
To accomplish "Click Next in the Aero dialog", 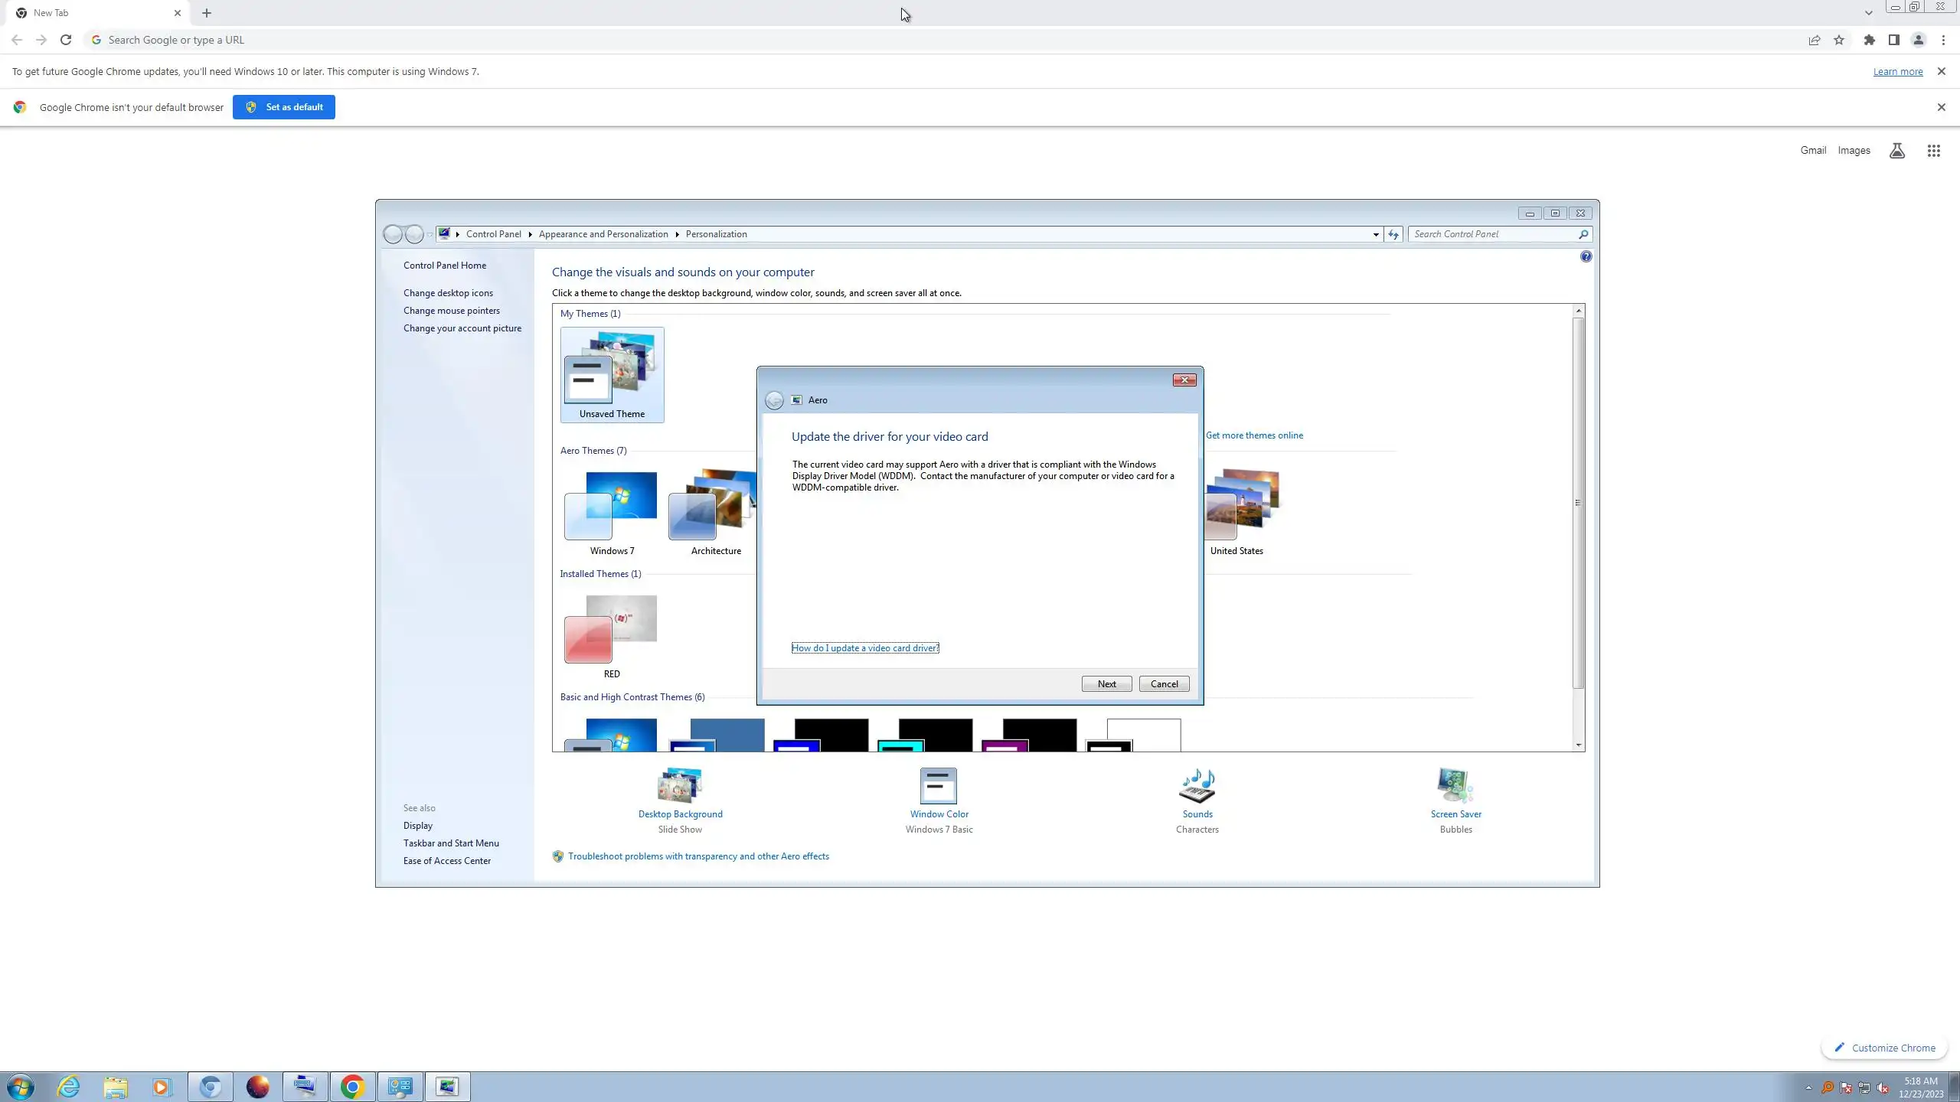I will pos(1106,684).
